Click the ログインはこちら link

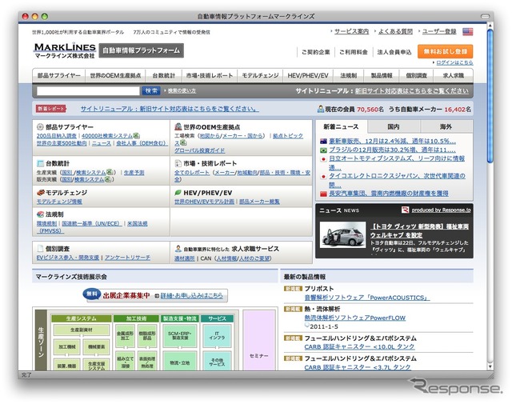pos(454,62)
